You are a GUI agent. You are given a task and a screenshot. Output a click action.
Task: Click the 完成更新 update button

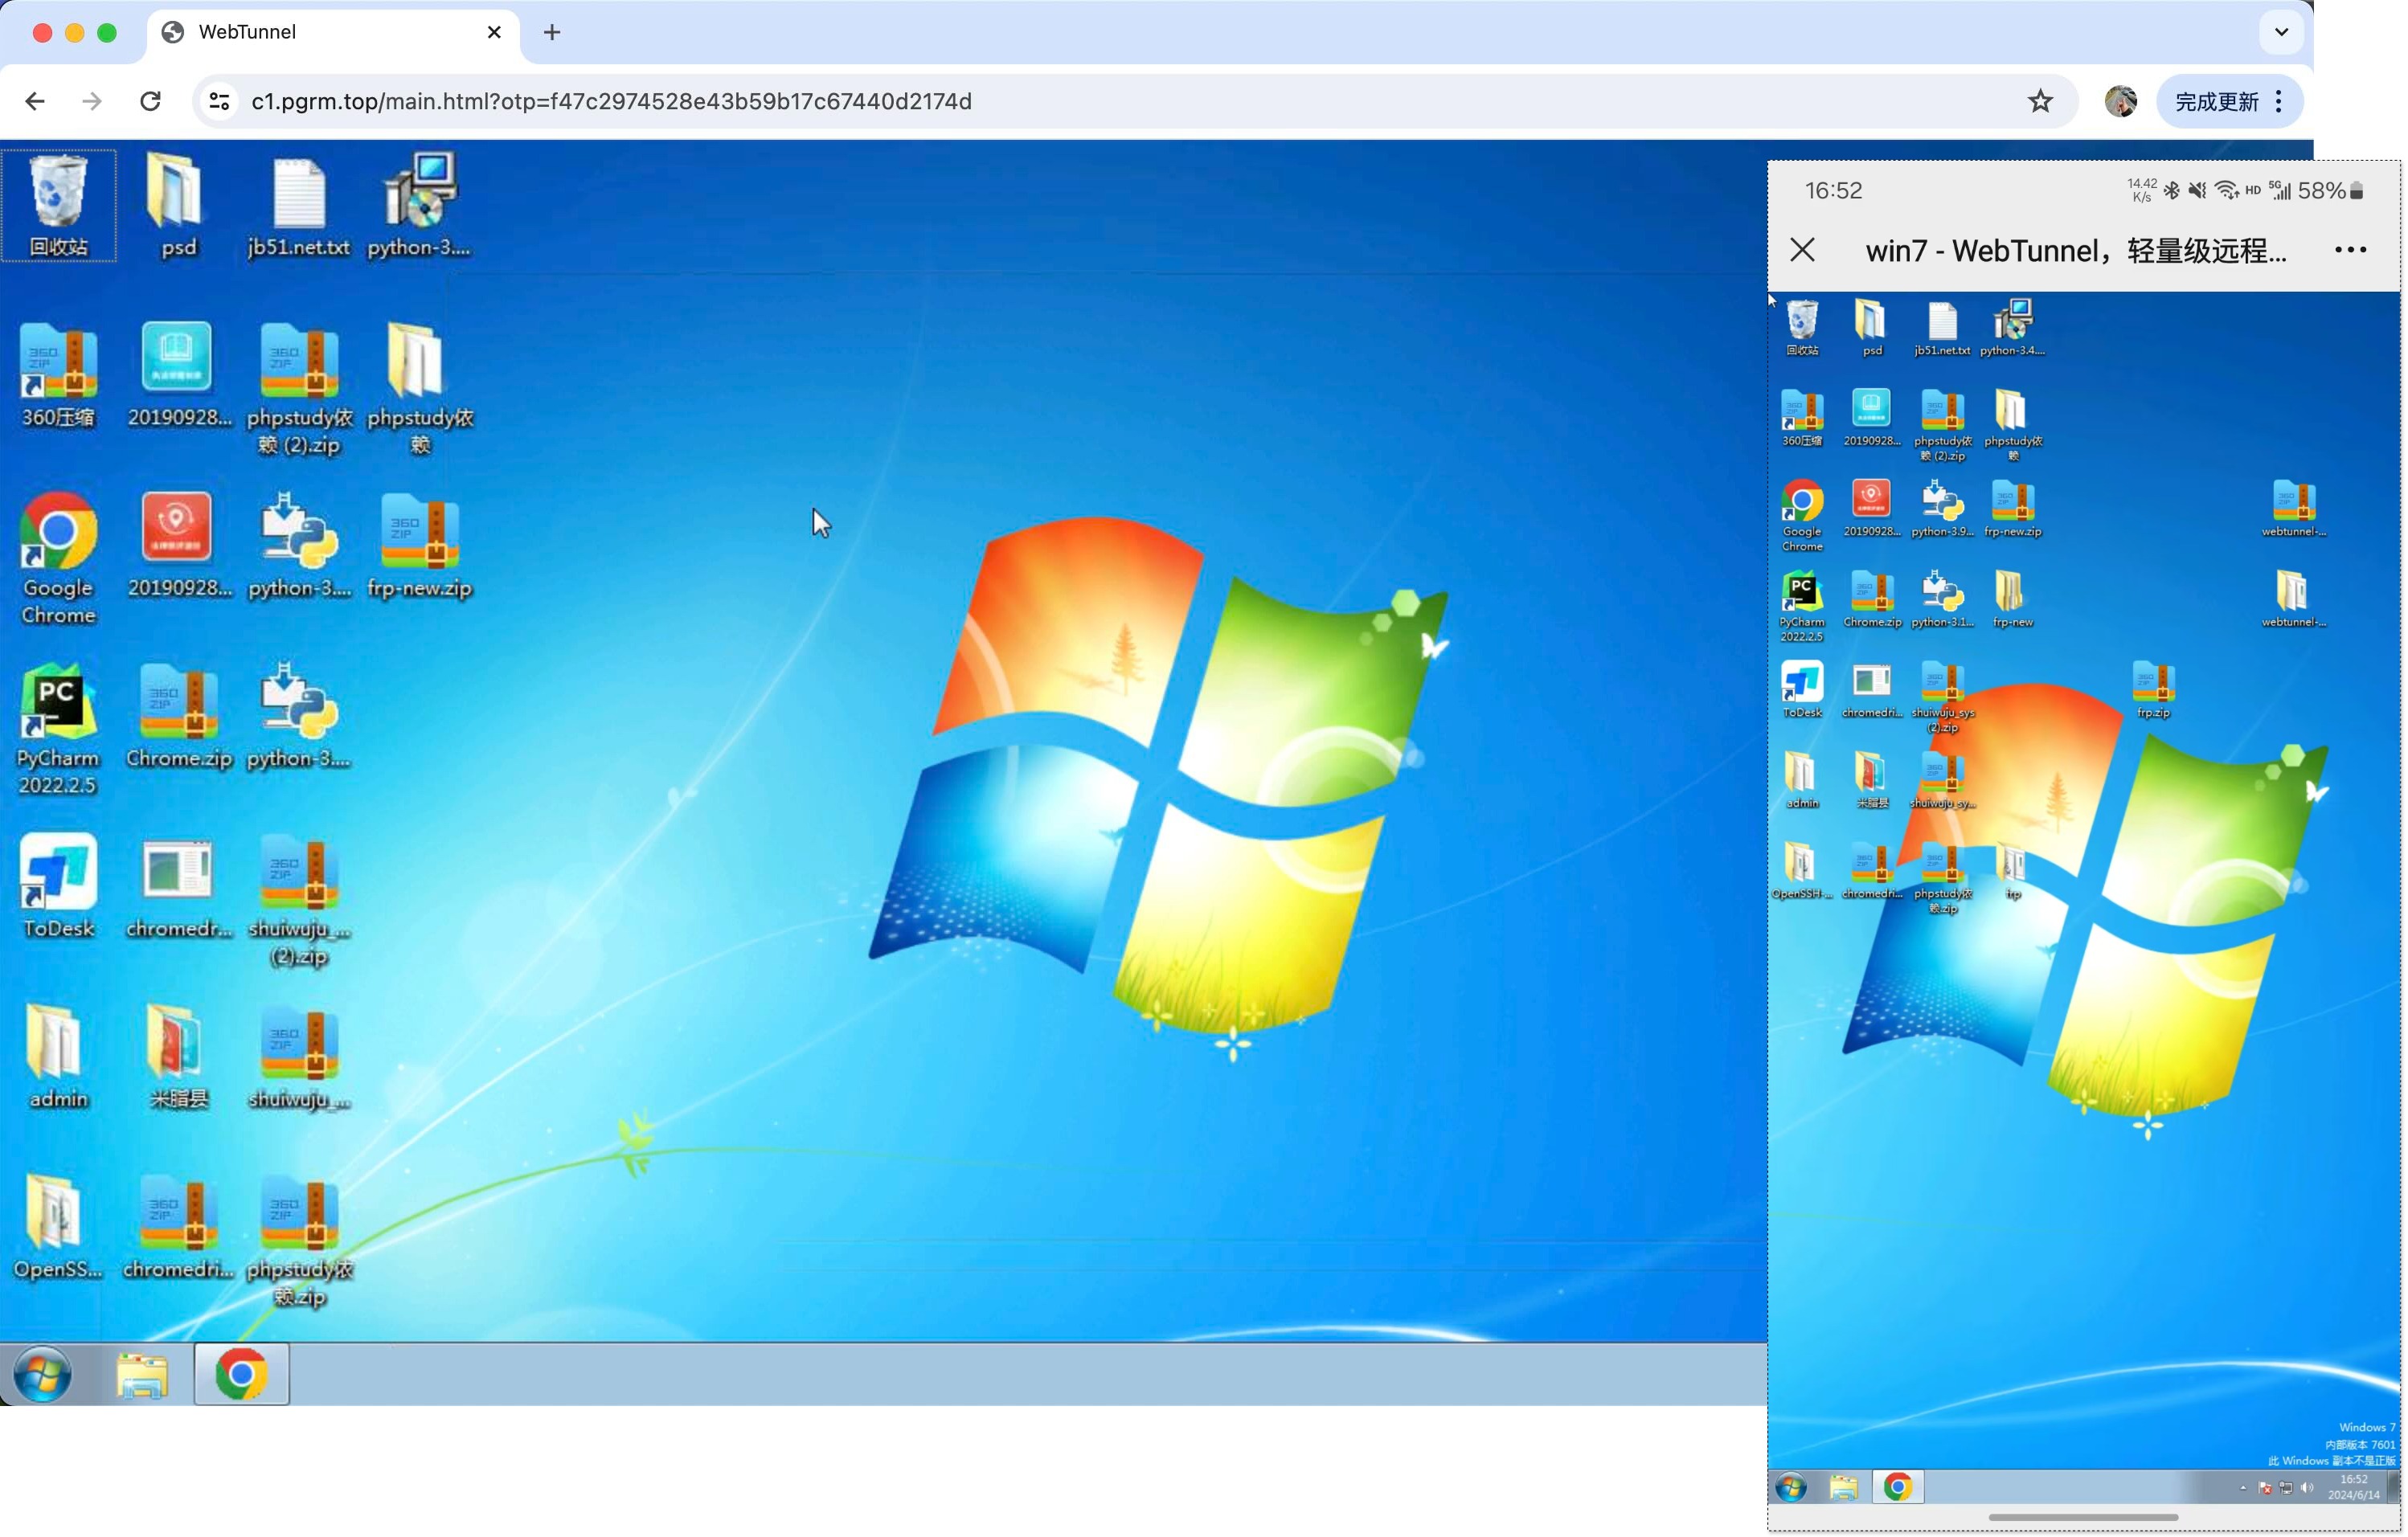coord(2215,101)
